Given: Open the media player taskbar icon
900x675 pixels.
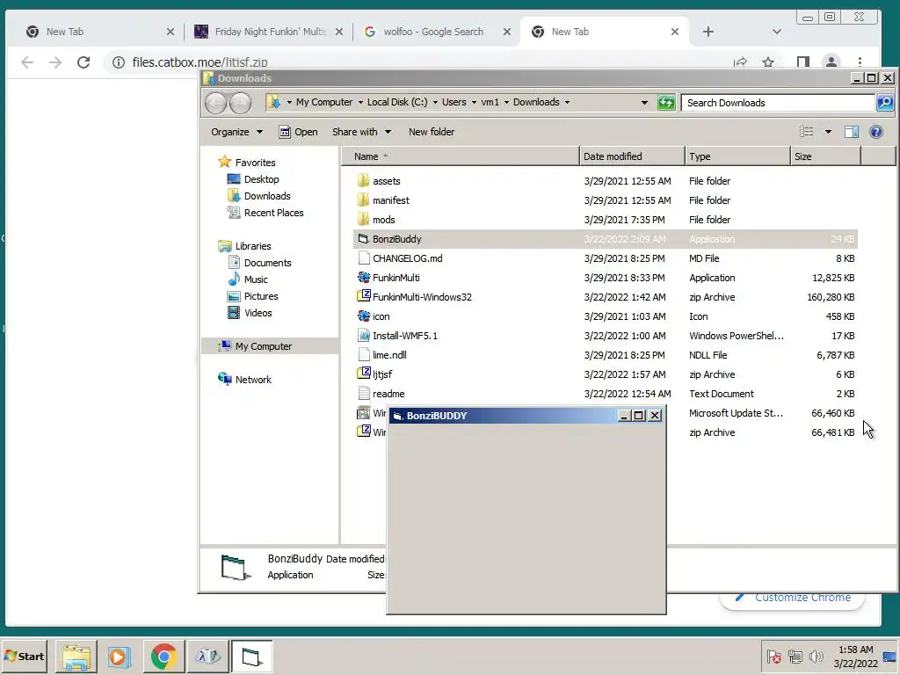Looking at the screenshot, I should coord(120,656).
